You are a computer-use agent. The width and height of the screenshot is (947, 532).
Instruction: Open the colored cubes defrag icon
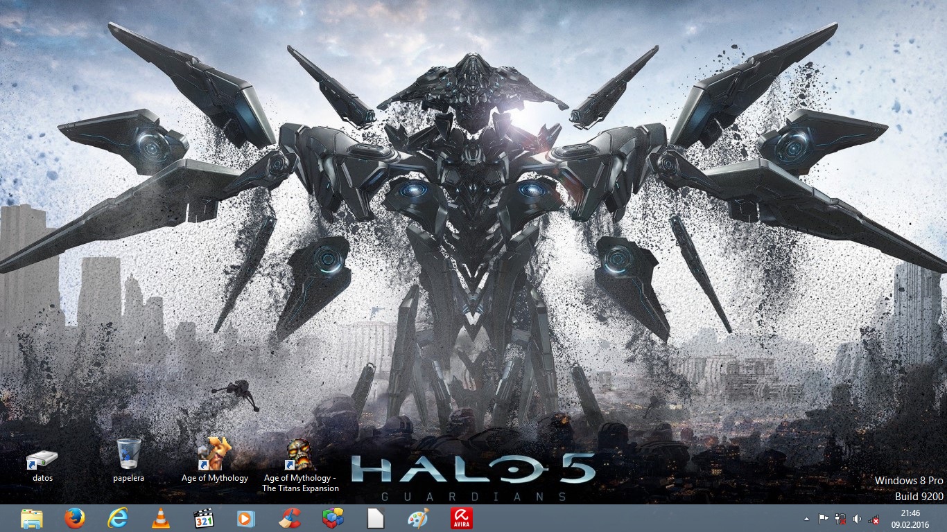point(333,518)
